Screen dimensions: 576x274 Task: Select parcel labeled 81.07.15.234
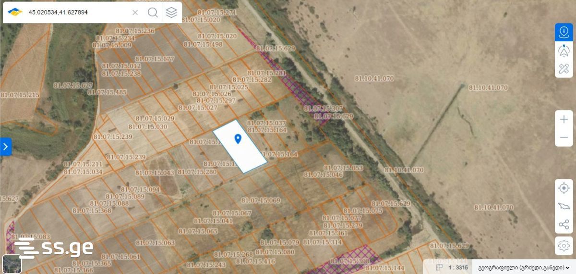[115, 38]
